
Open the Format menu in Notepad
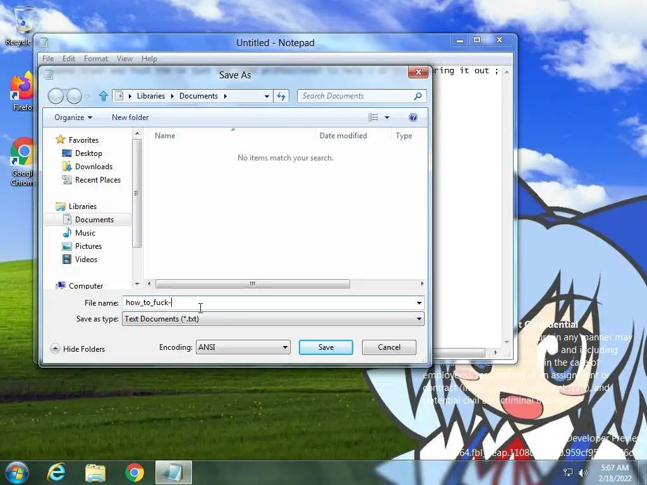96,59
